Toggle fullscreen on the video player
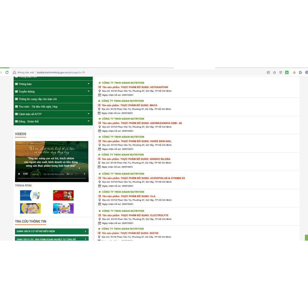The width and height of the screenshot is (308, 308). click(76, 174)
